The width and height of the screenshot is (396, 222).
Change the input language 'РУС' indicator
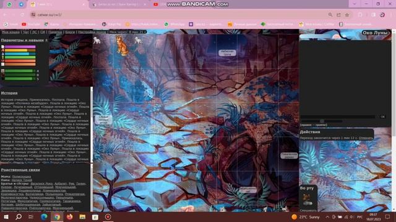(x=359, y=217)
